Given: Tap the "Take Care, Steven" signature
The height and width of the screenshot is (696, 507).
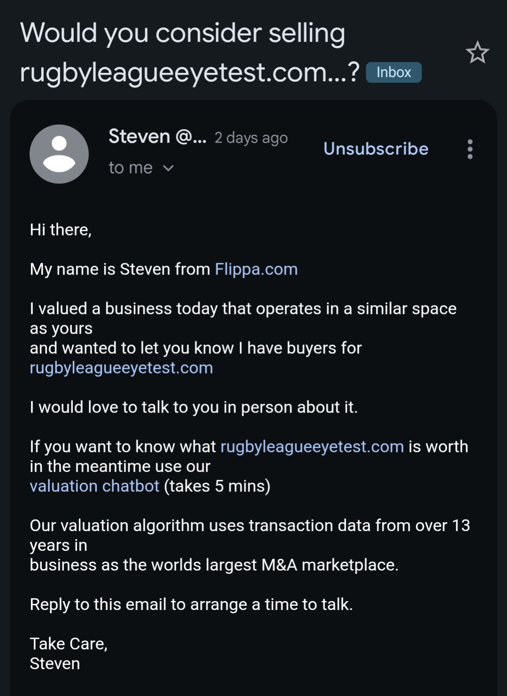Looking at the screenshot, I should 69,654.
